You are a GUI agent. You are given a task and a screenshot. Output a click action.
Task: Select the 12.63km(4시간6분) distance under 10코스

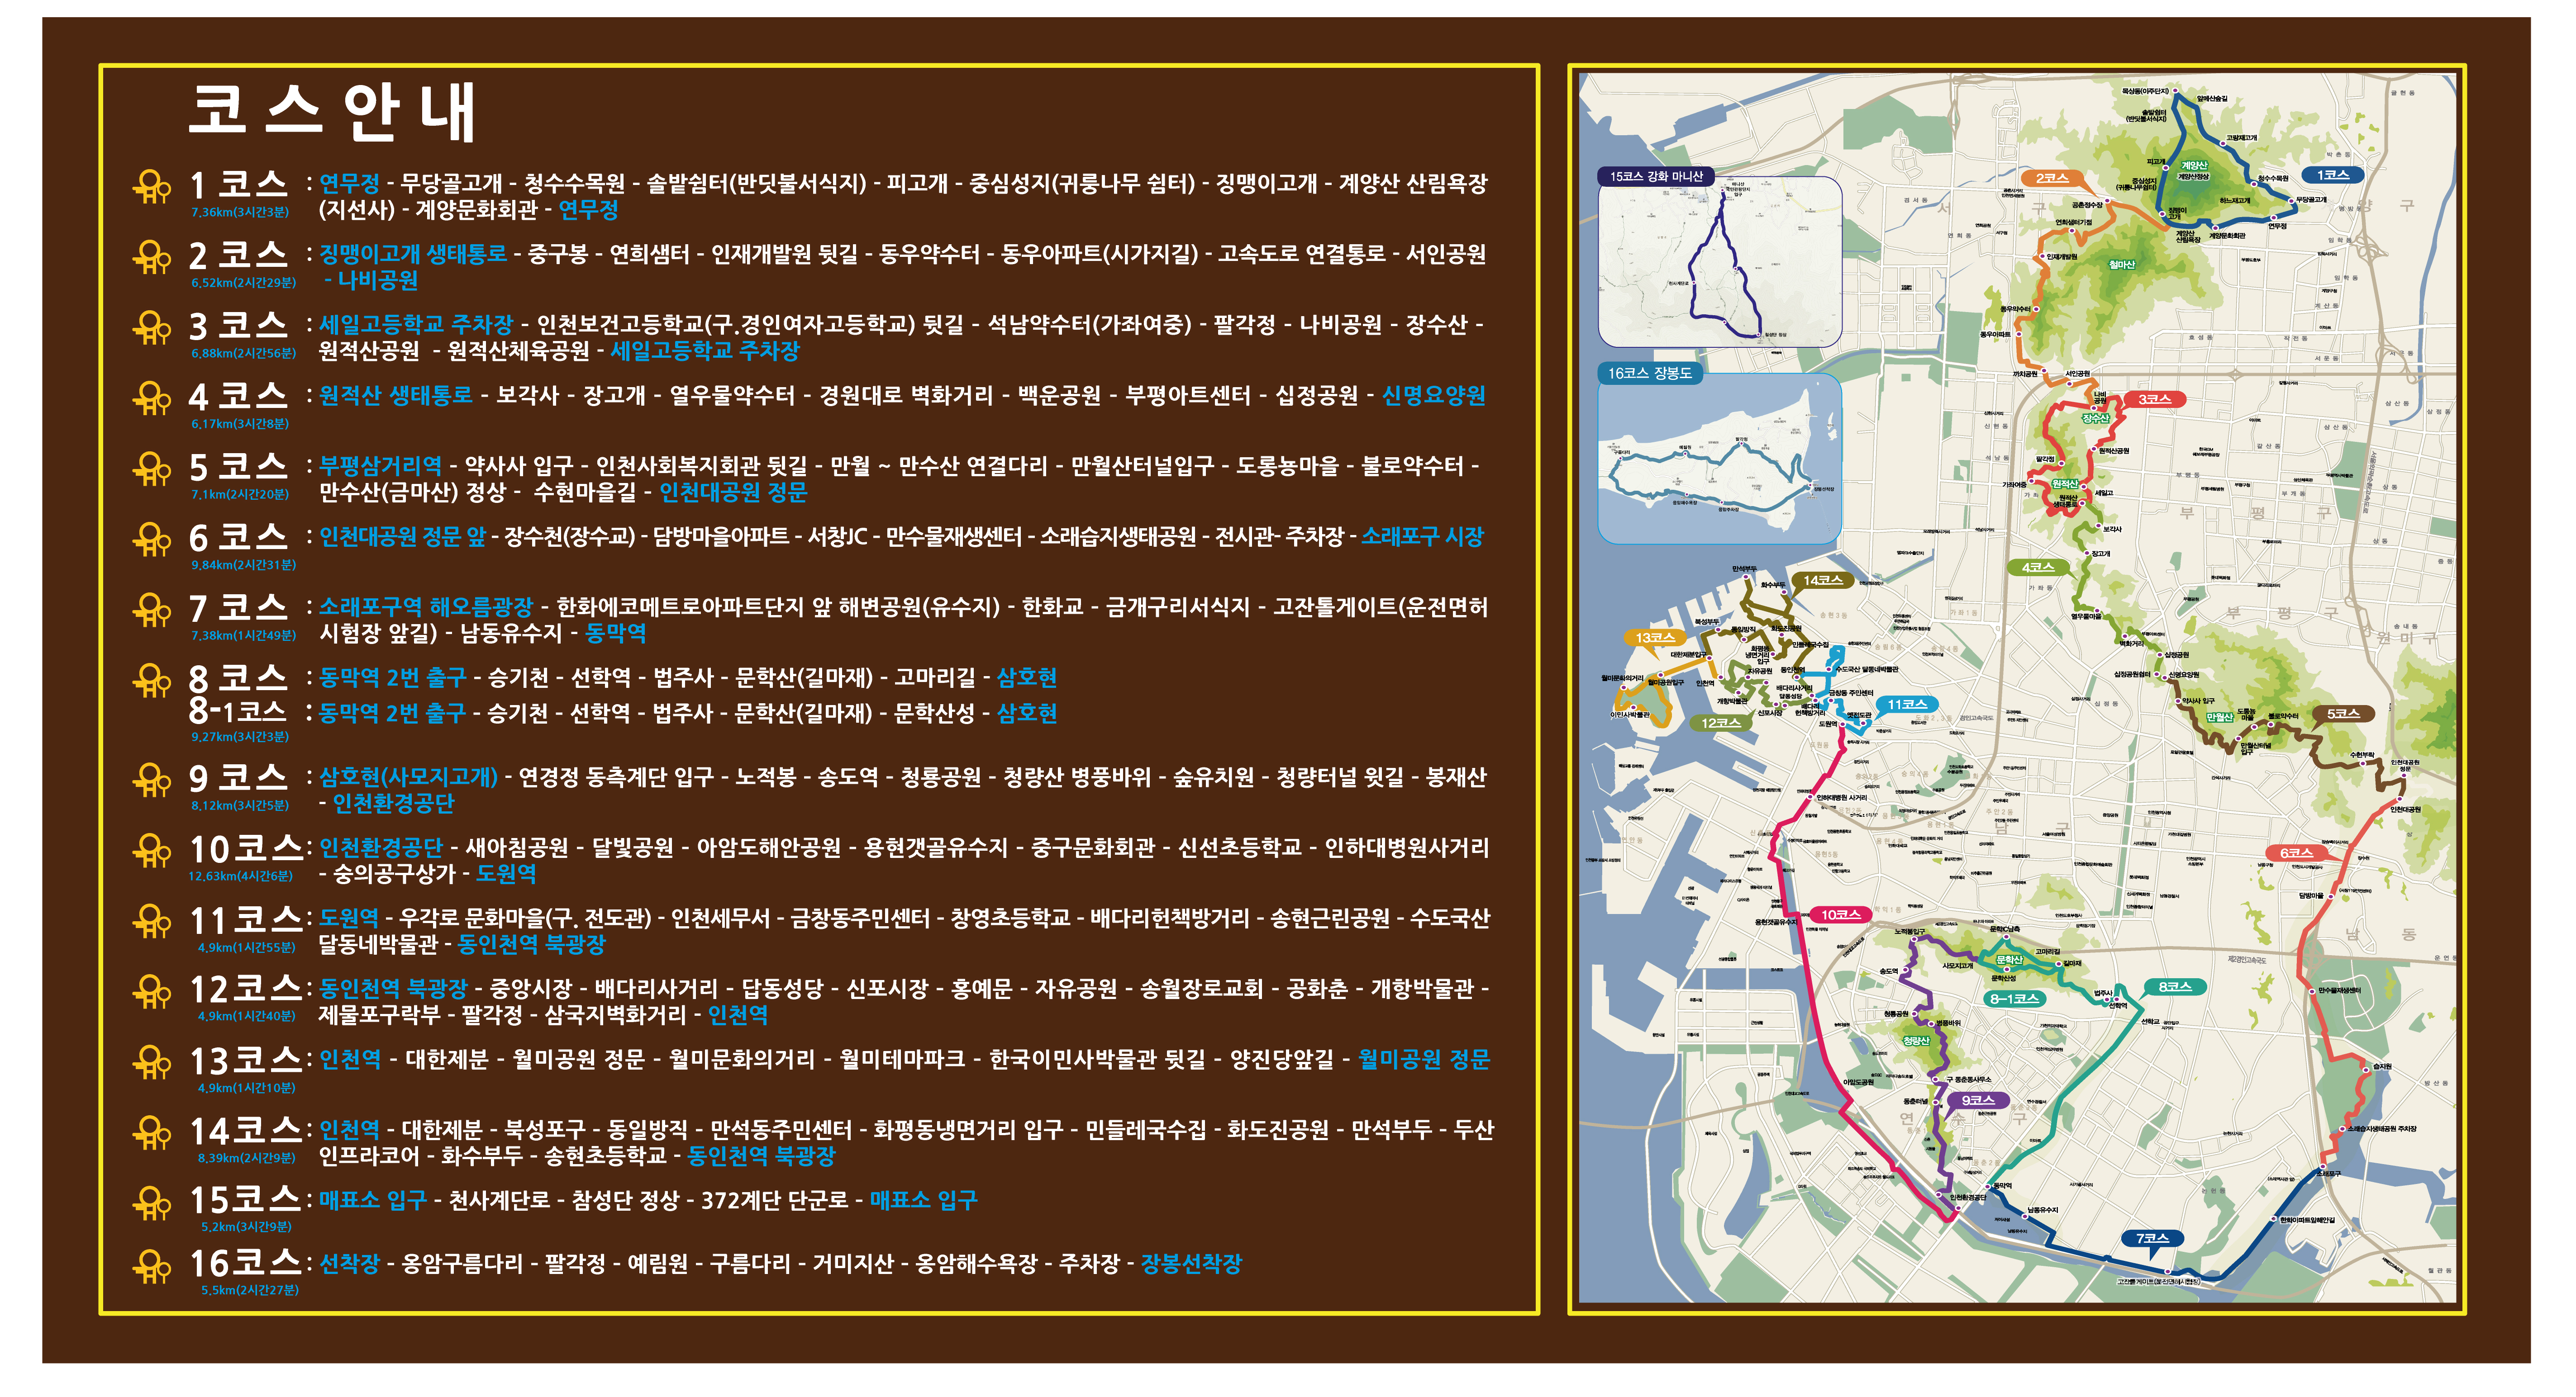tap(240, 876)
